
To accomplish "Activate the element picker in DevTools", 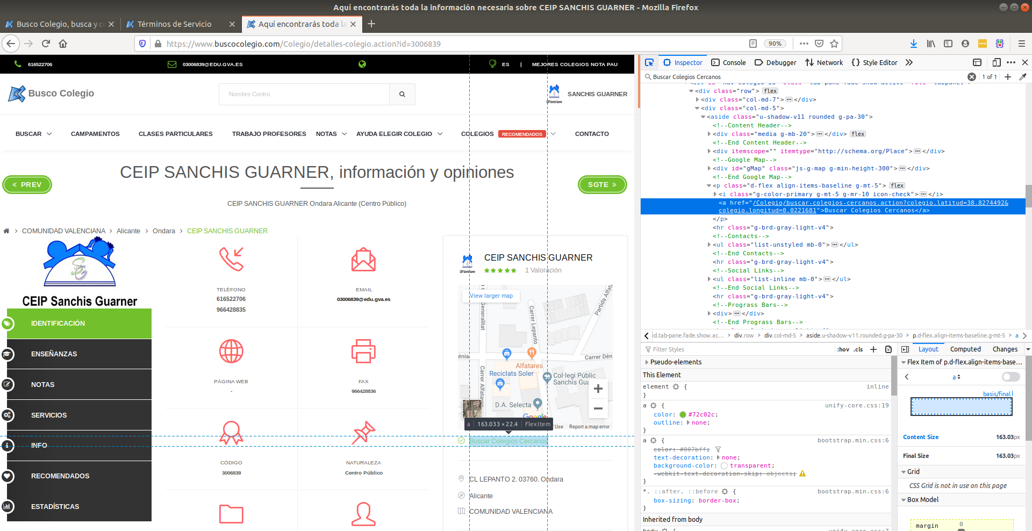I will tap(649, 62).
